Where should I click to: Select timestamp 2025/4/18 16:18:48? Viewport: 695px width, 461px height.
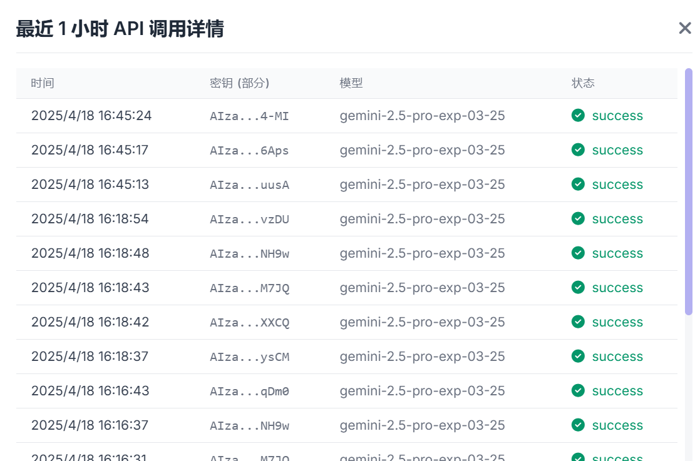(x=90, y=253)
